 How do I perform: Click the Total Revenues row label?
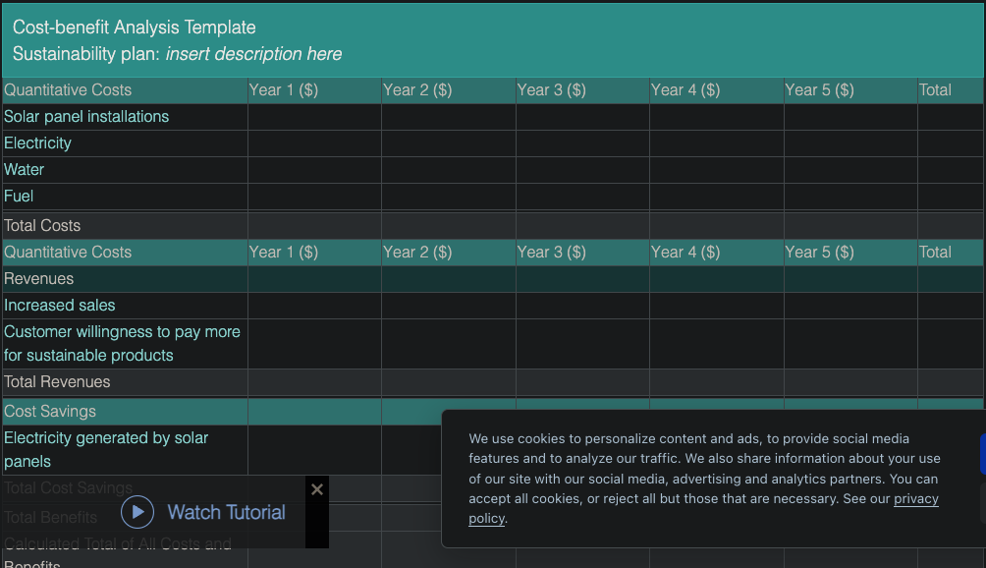pos(57,382)
